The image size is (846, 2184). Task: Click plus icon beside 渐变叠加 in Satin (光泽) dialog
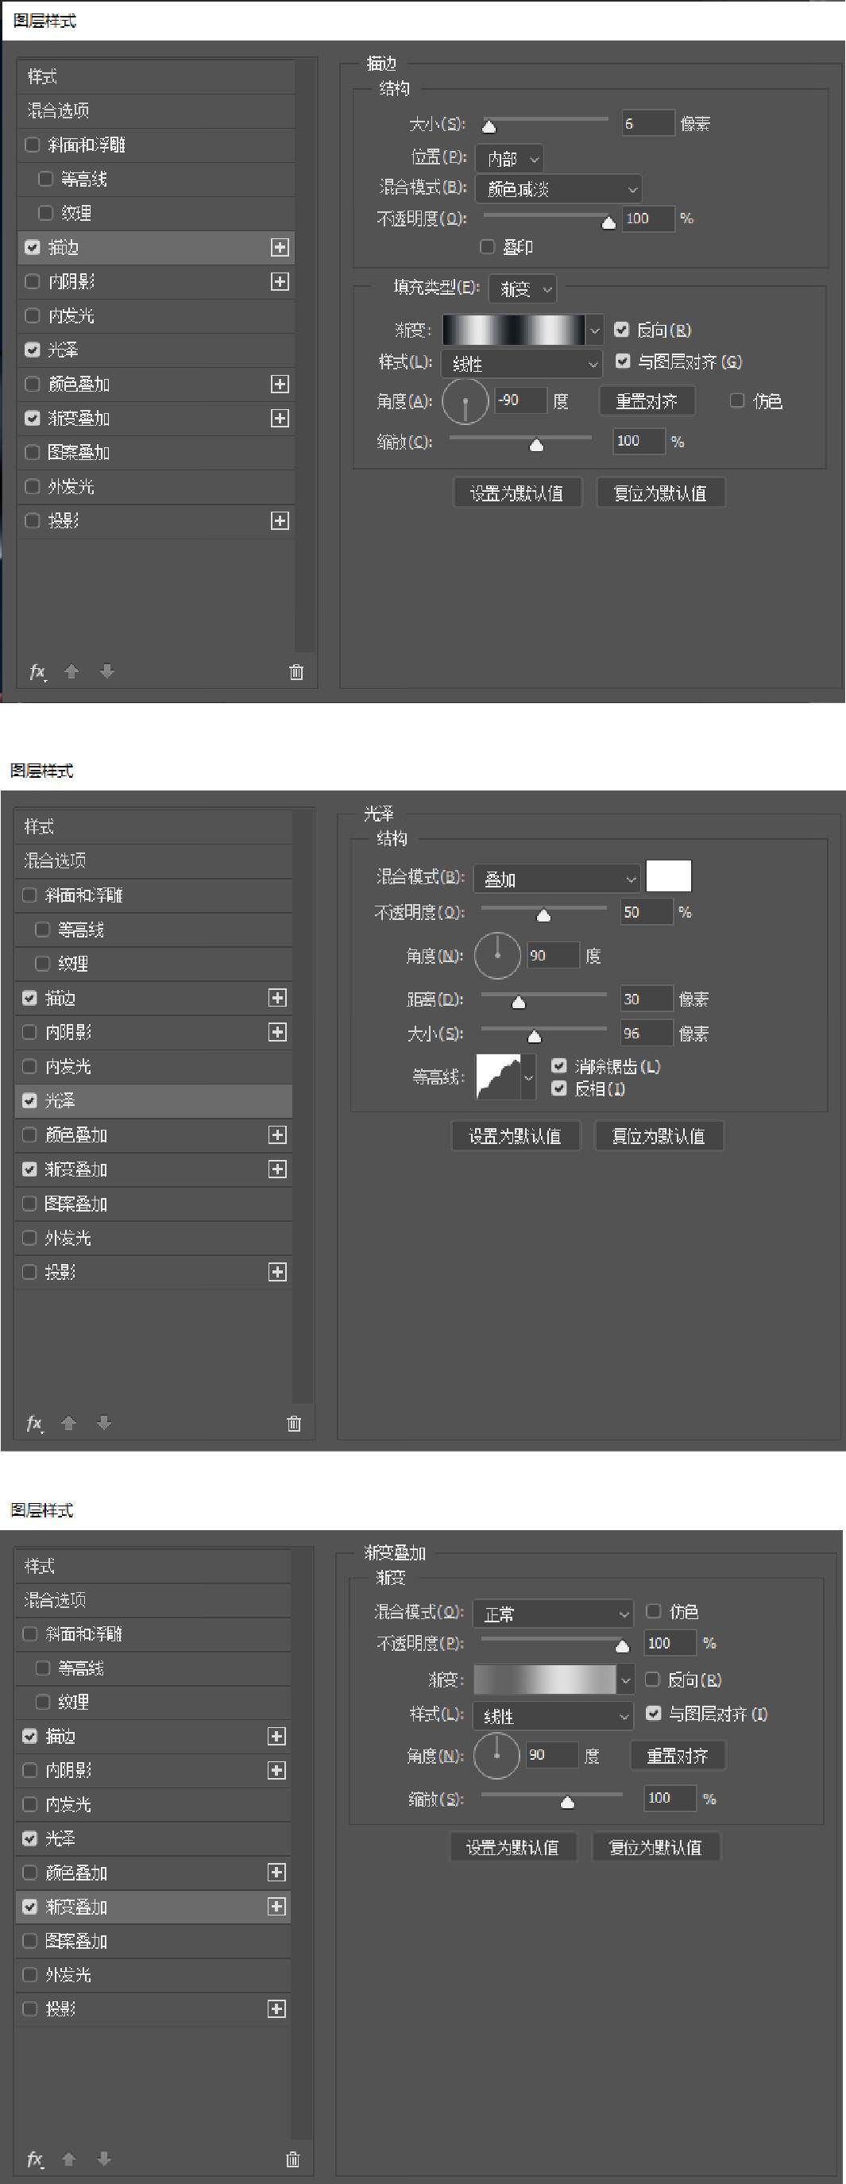point(277,1169)
